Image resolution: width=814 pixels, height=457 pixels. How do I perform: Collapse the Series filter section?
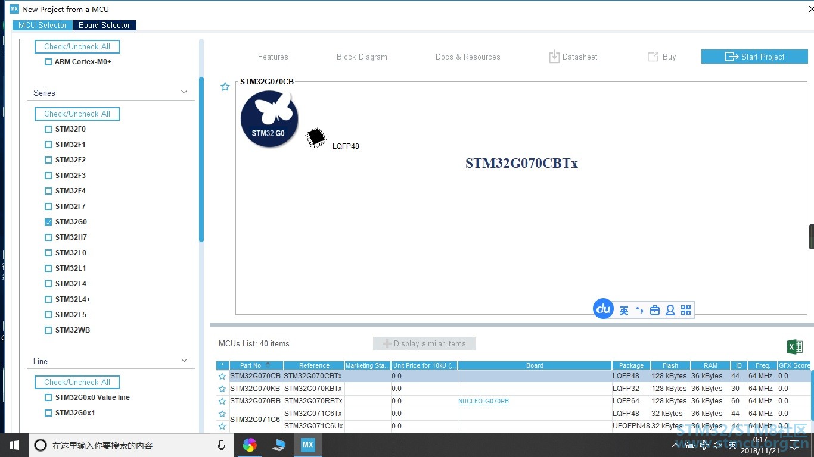[184, 92]
